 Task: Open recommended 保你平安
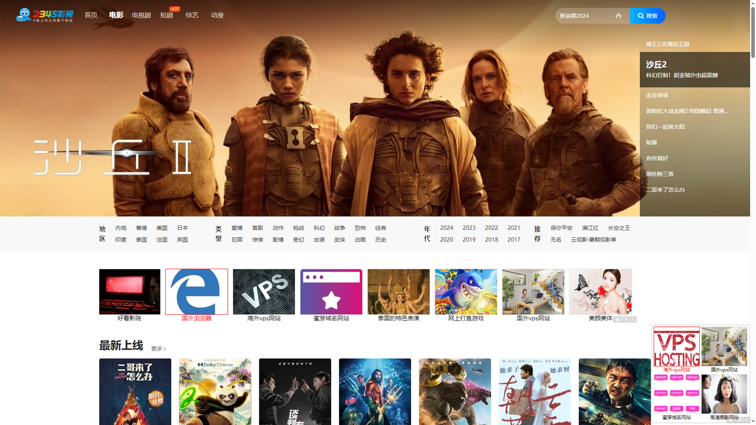[561, 228]
